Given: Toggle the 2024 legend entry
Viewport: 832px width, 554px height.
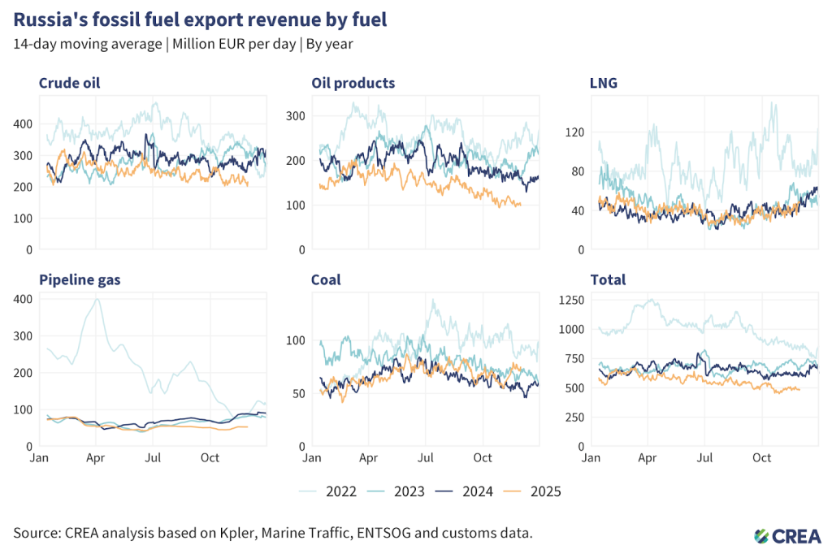Looking at the screenshot, I should (474, 491).
